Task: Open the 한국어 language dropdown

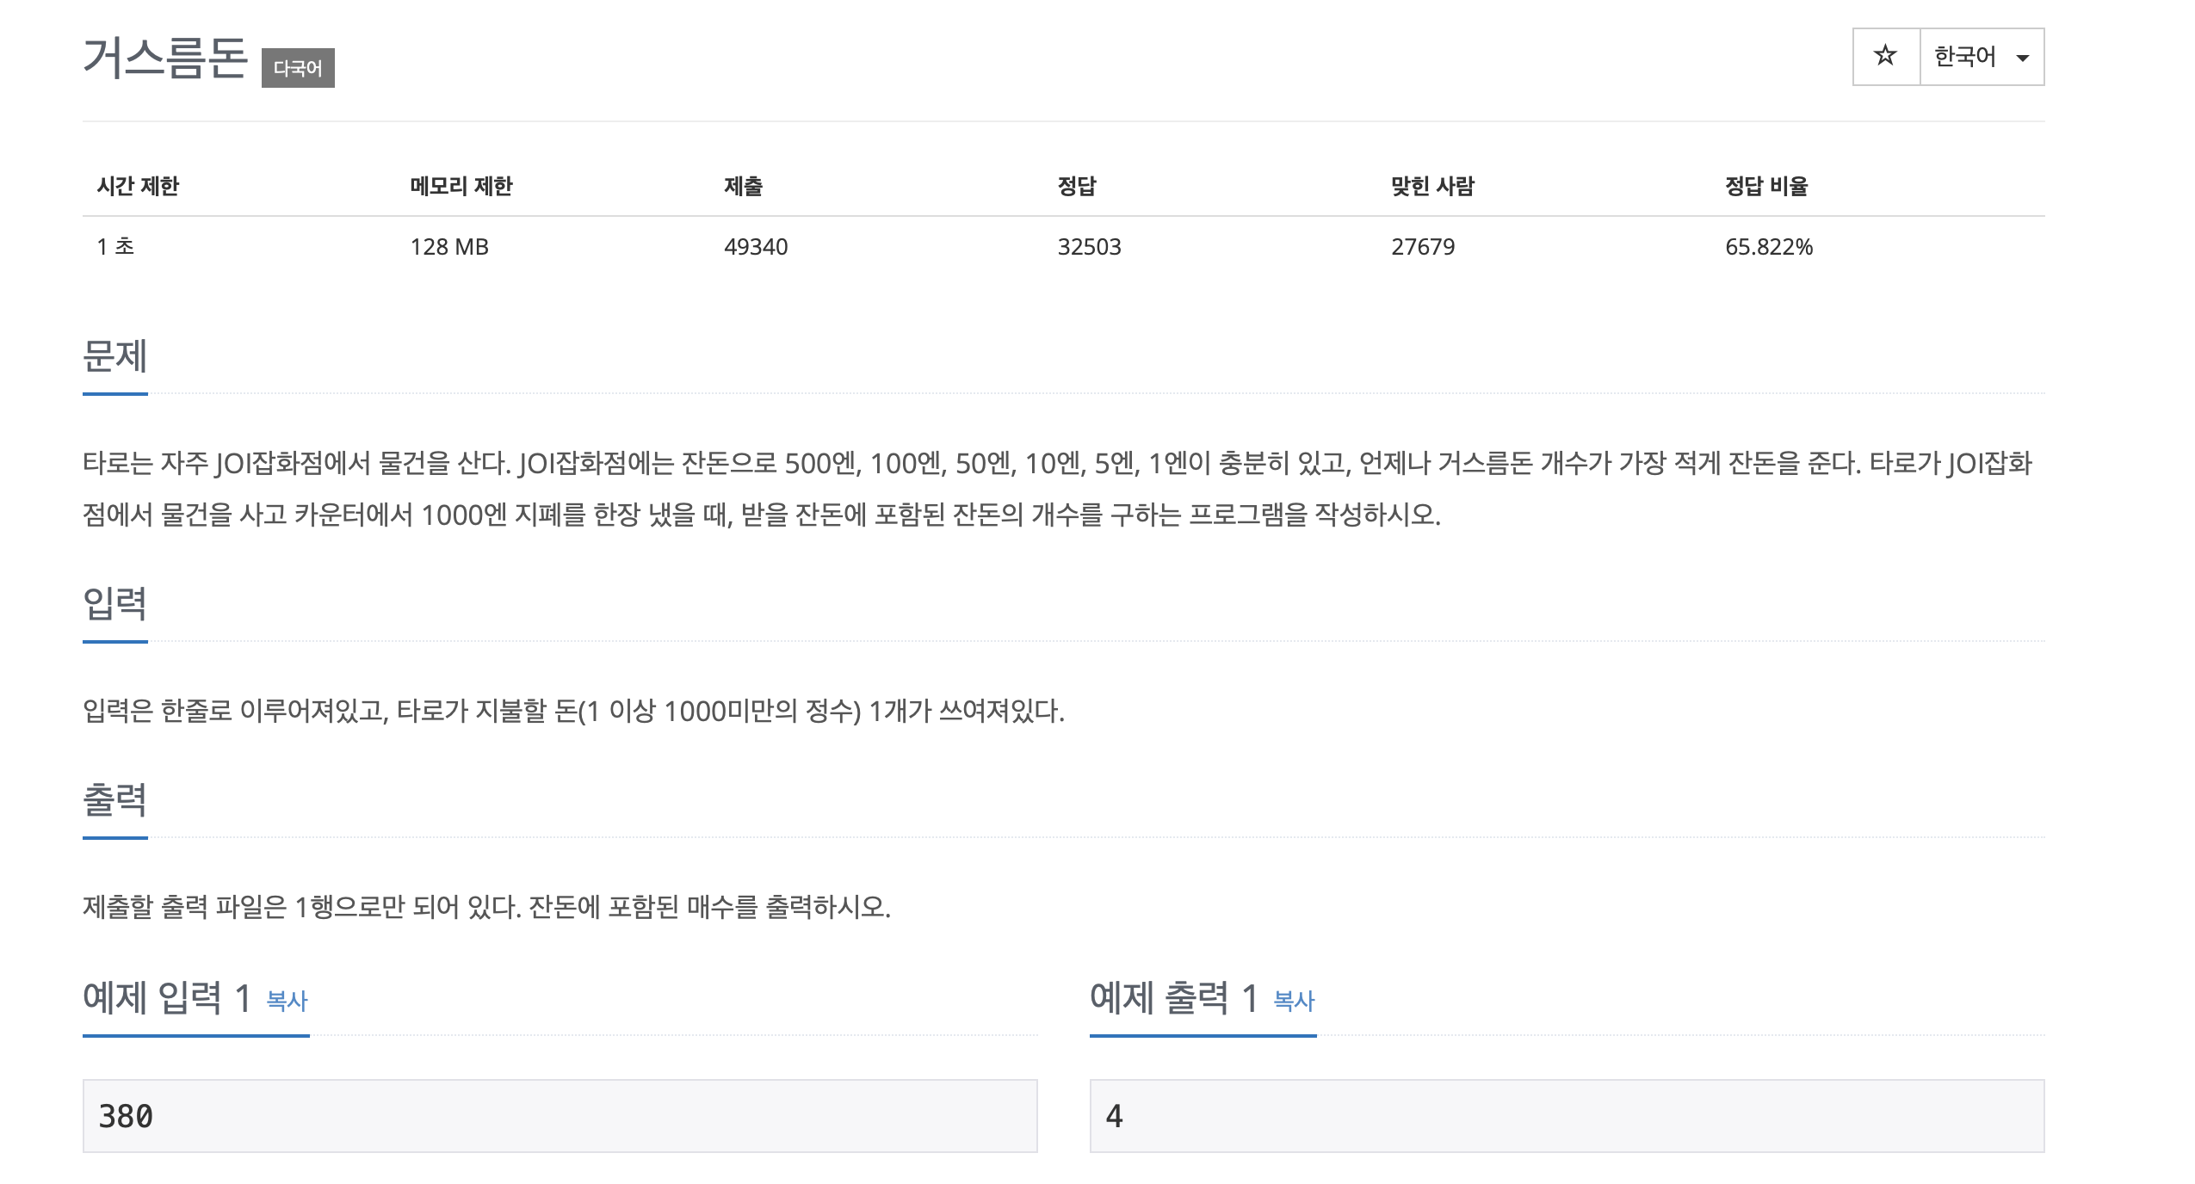Action: pyautogui.click(x=1964, y=57)
